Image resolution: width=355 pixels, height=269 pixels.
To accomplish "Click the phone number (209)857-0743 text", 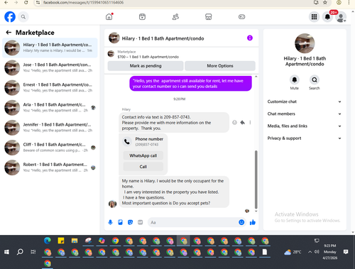I will pos(147,145).
